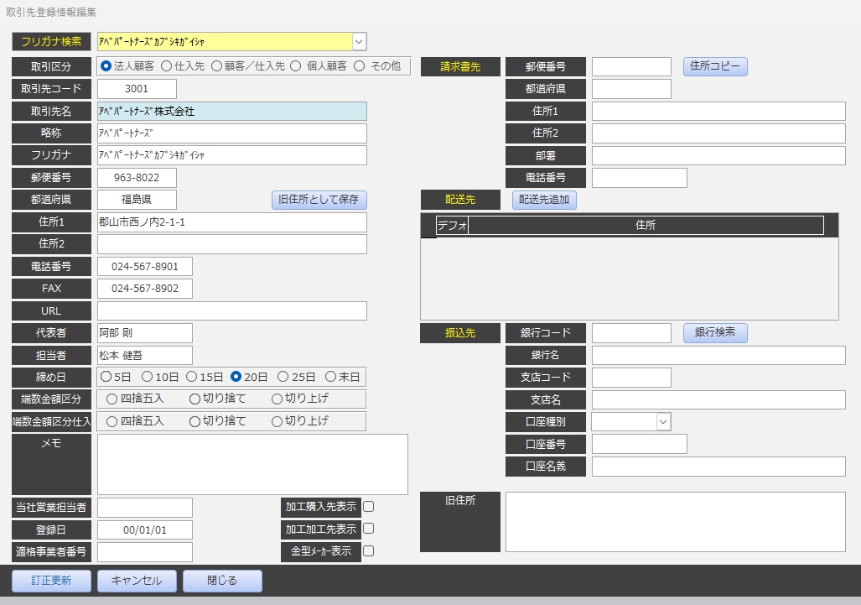The image size is (861, 605).
Task: Focus the メモ text area
Action: pos(252,464)
